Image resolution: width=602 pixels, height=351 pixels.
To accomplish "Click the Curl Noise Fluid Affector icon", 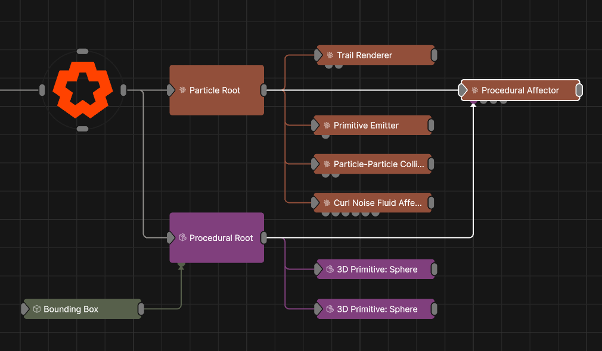I will [x=327, y=203].
